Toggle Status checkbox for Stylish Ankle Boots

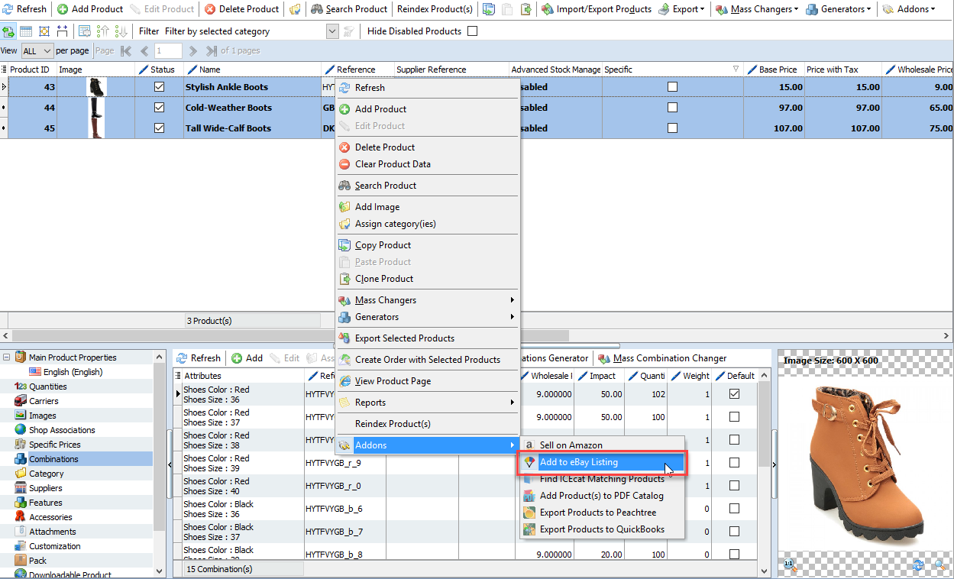[159, 87]
